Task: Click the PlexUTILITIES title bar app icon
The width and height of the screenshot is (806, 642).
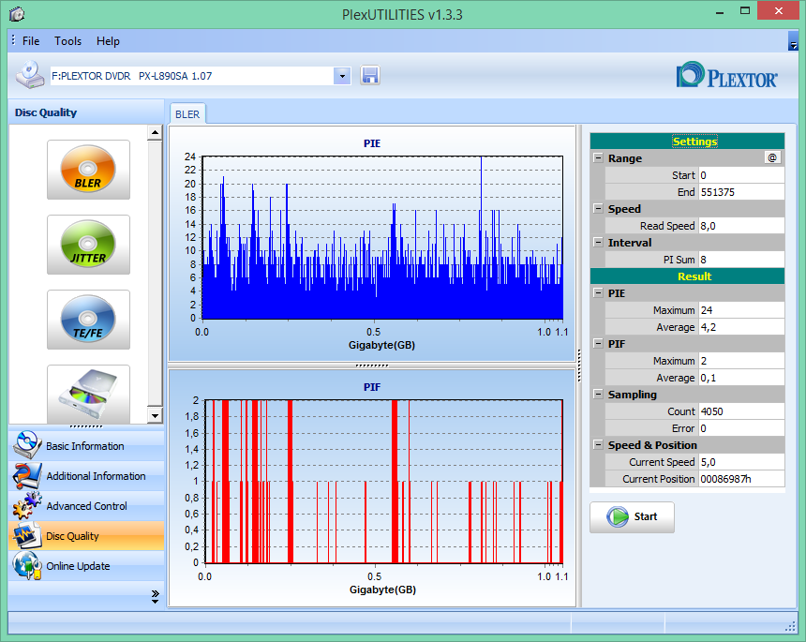Action: [x=17, y=14]
